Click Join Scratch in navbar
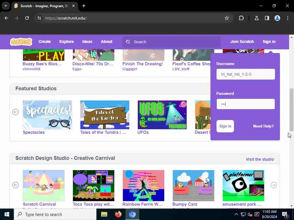294x220 pixels. click(x=242, y=42)
